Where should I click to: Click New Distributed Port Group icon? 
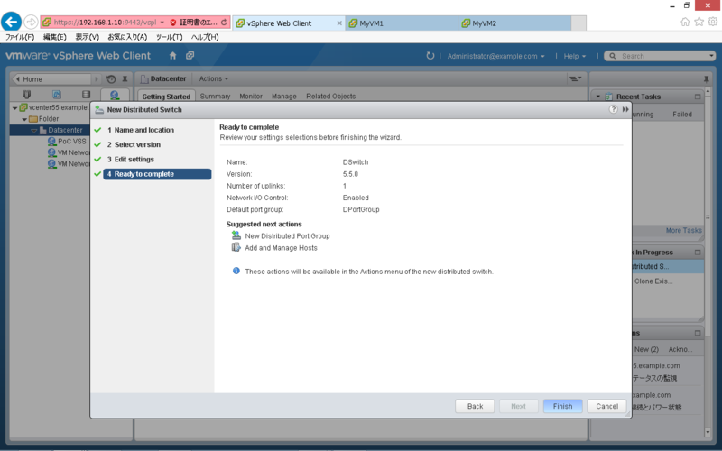tap(236, 235)
